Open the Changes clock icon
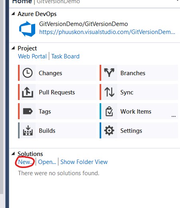The height and width of the screenshot is (208, 180). (x=28, y=73)
